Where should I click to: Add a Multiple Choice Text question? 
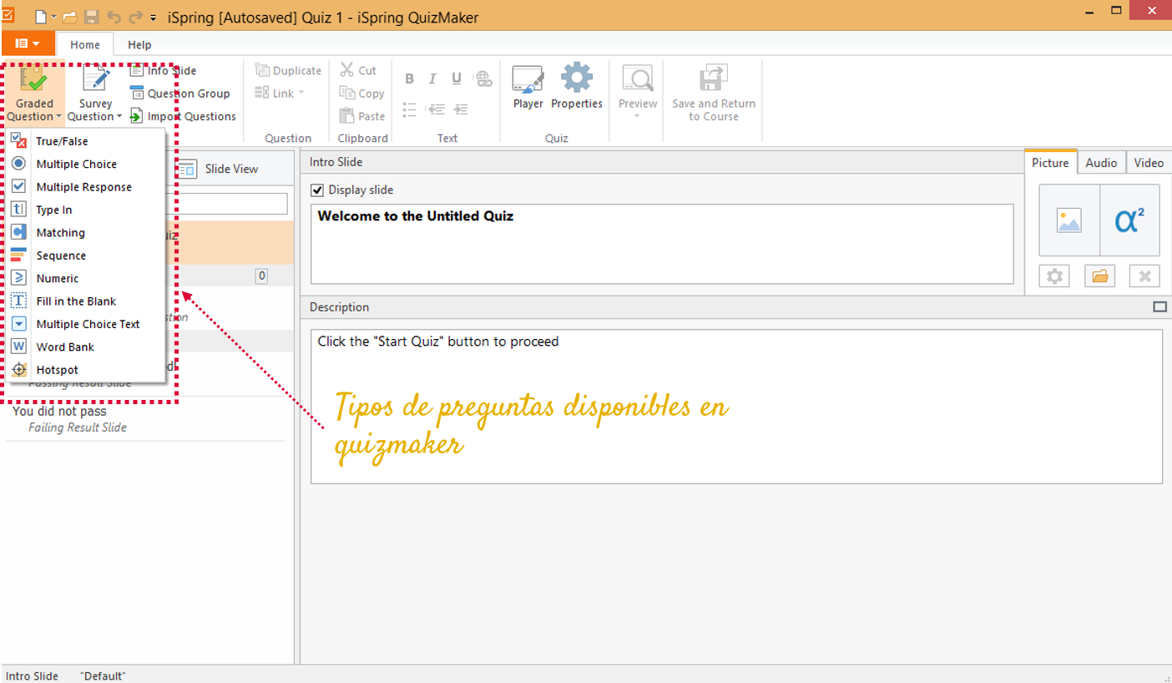pos(86,324)
